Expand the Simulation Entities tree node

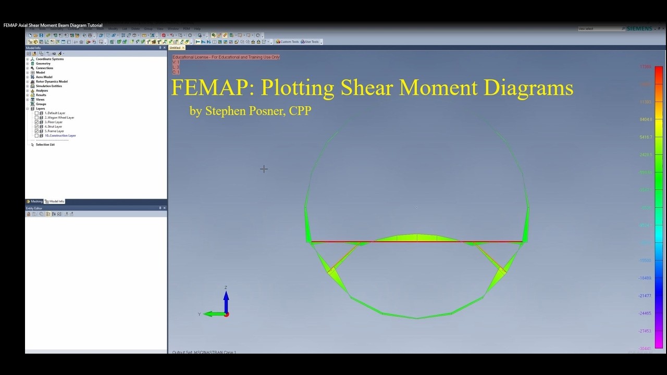[x=28, y=86]
